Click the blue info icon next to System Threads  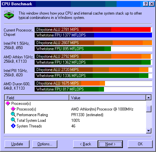13,126
